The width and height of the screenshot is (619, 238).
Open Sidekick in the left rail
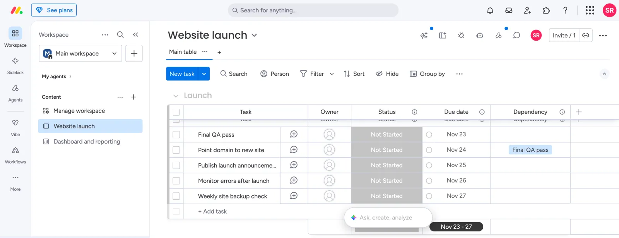(15, 65)
